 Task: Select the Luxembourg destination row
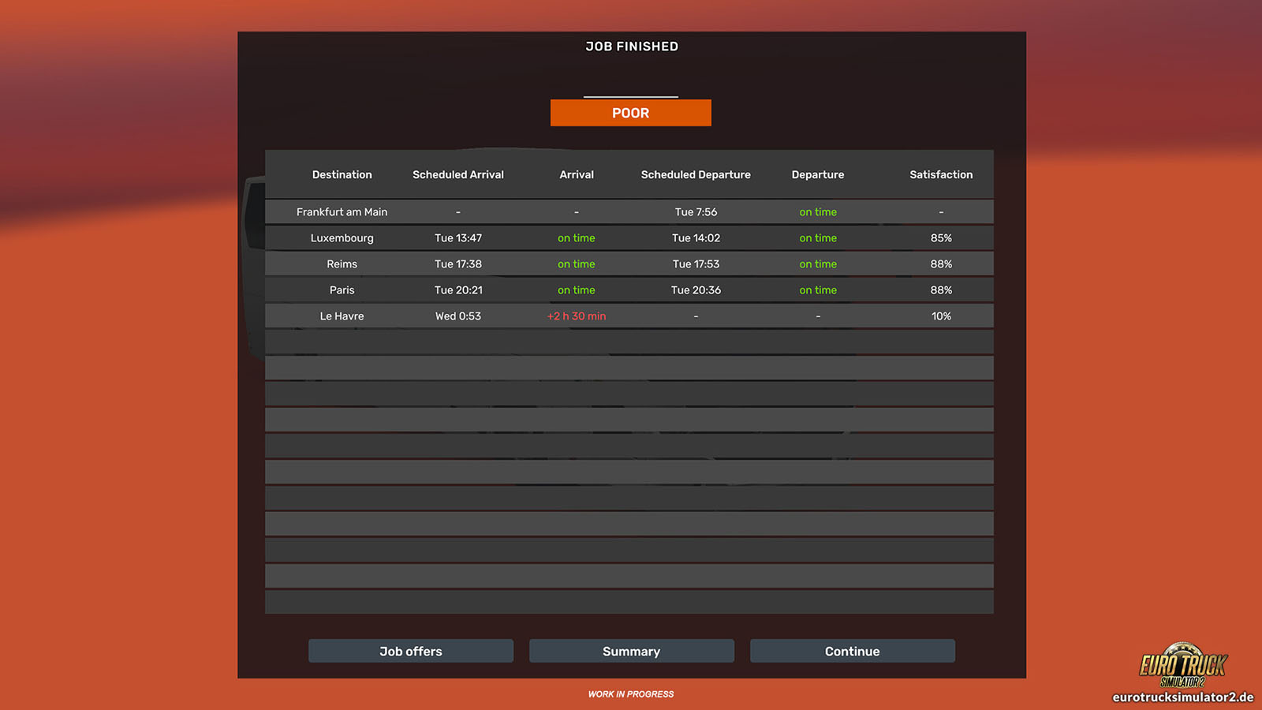tap(342, 237)
